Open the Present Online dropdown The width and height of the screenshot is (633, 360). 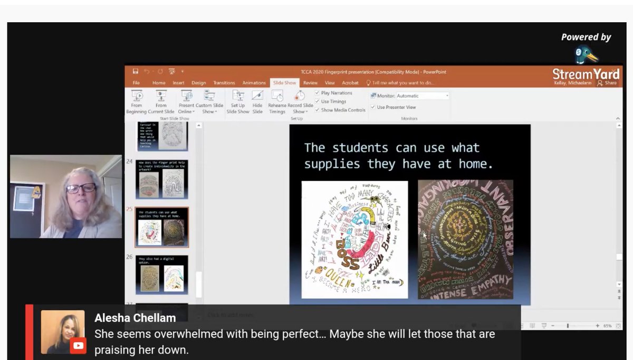pyautogui.click(x=186, y=102)
